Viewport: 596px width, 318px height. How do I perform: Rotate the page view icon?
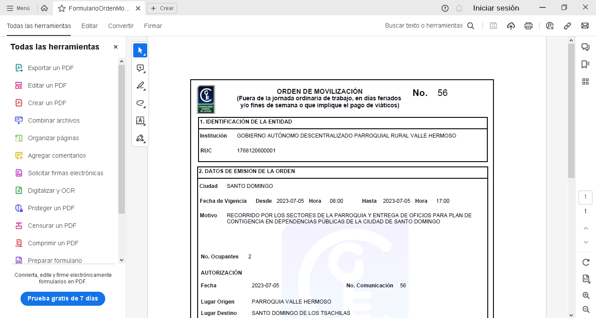[x=585, y=262]
